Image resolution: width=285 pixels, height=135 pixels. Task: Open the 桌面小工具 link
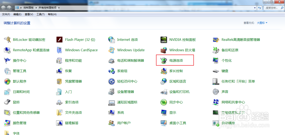point(178,123)
